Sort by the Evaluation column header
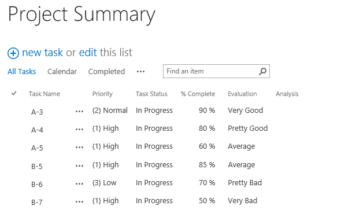Image resolution: width=356 pixels, height=224 pixels. 242,94
